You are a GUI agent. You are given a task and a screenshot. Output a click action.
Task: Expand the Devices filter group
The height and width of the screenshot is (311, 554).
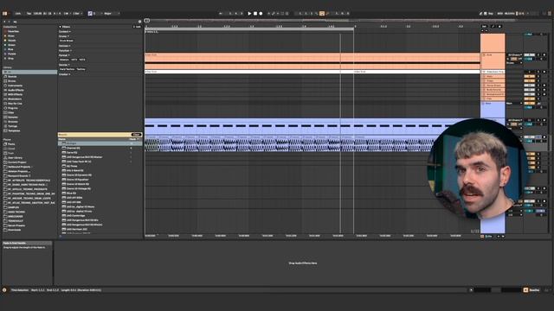(65, 46)
